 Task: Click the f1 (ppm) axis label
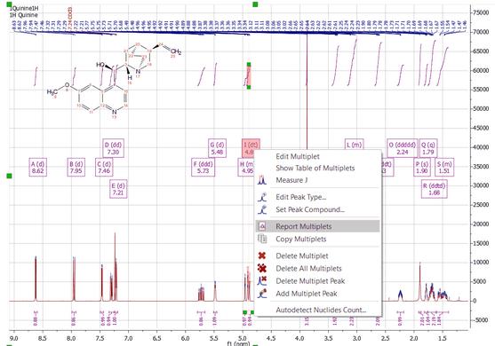pyautogui.click(x=238, y=343)
